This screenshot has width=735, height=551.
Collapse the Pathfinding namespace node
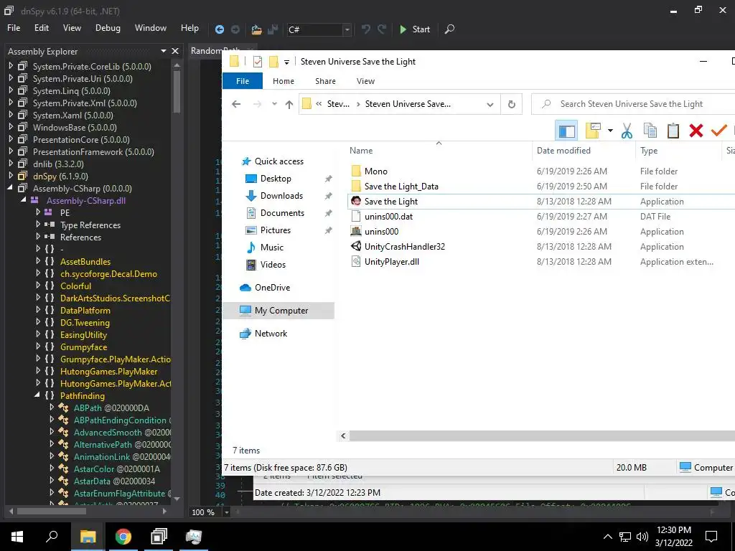tap(37, 395)
